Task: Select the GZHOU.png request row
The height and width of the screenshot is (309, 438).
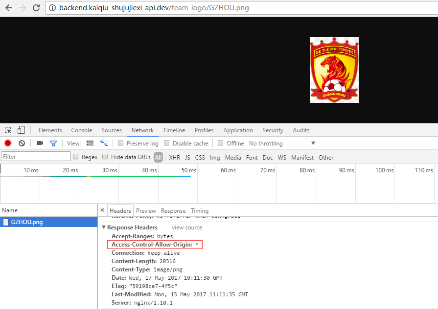Action: coord(48,222)
